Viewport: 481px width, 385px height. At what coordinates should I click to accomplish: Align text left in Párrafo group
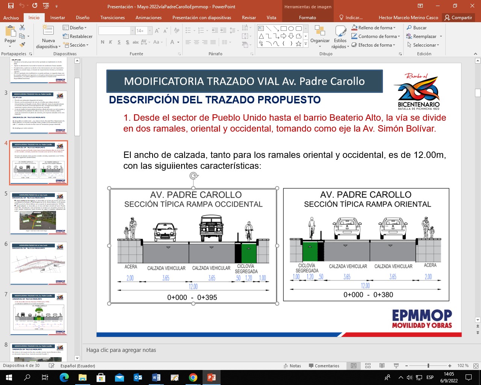pos(188,42)
